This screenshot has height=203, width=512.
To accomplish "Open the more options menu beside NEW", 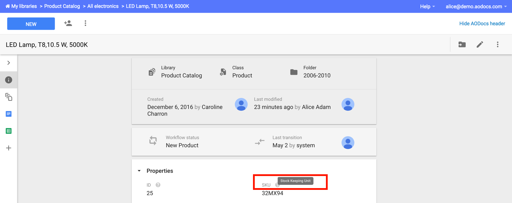I will click(85, 23).
